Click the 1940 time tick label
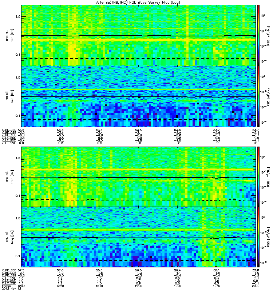 click(x=217, y=286)
